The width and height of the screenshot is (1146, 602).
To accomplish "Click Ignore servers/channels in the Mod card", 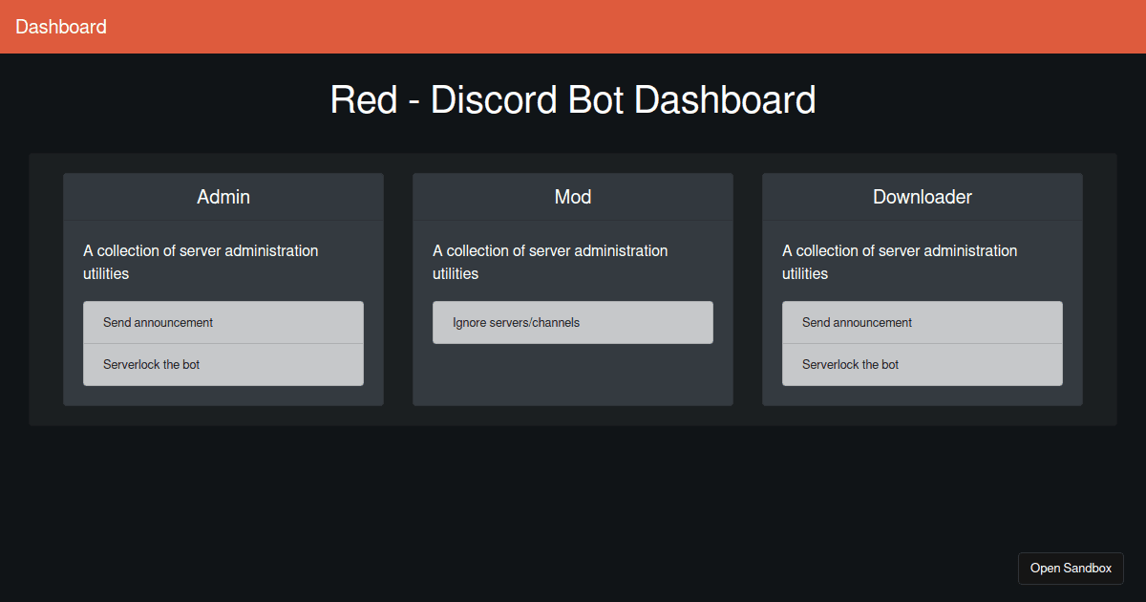I will [572, 322].
